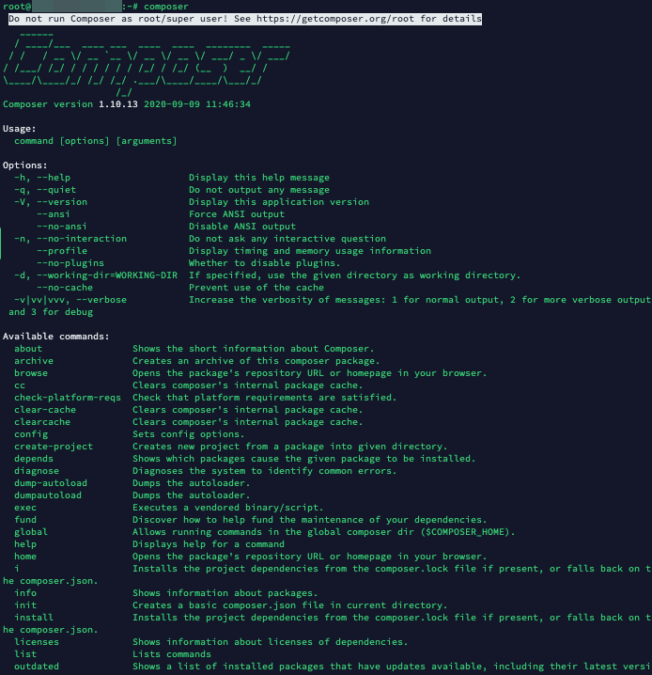
Task: Click "Sets config options." description
Action: pyautogui.click(x=189, y=434)
